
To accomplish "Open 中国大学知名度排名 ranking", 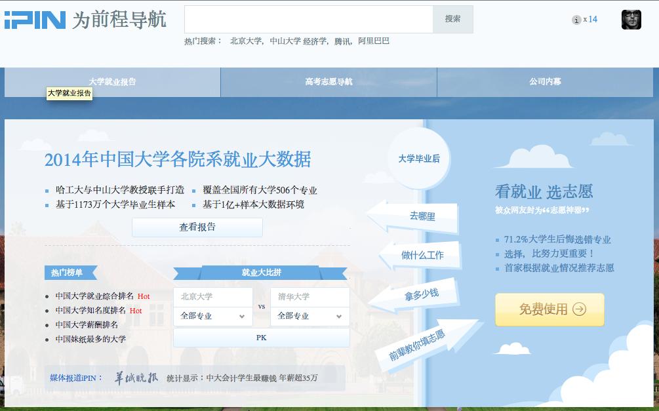I will tap(90, 311).
